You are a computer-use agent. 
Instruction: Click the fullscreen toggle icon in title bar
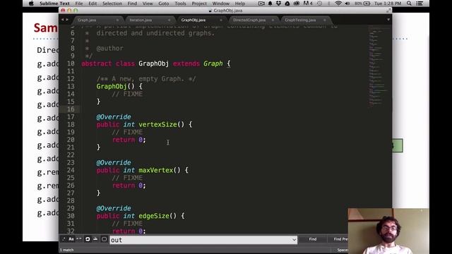point(388,11)
